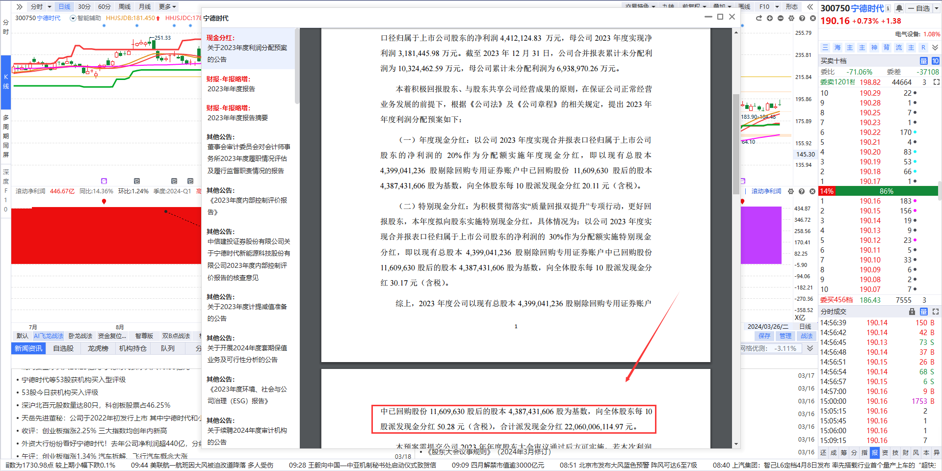Image resolution: width=942 pixels, height=471 pixels.
Task: Close chart indicator with X icon at top
Action: coord(813,18)
